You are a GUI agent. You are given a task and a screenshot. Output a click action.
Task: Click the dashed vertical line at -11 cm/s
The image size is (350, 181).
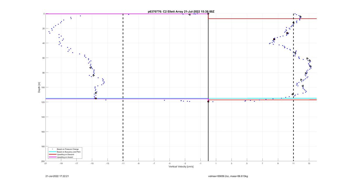coord(123,87)
